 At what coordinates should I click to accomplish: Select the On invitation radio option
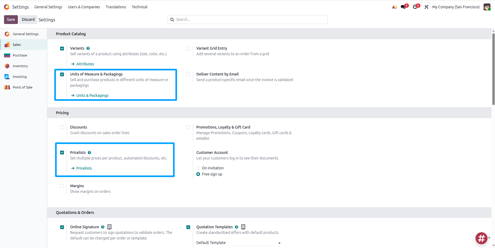(198, 168)
